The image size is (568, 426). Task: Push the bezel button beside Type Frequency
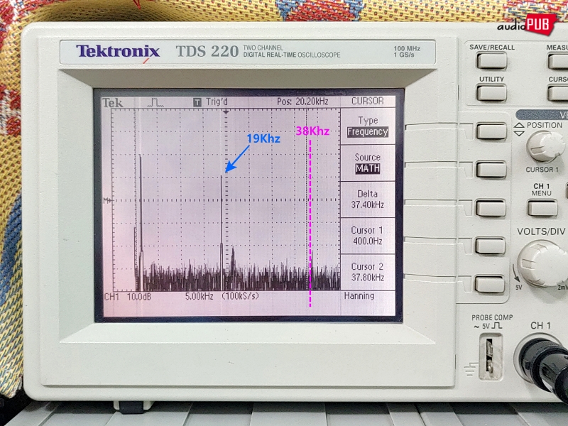pos(491,131)
